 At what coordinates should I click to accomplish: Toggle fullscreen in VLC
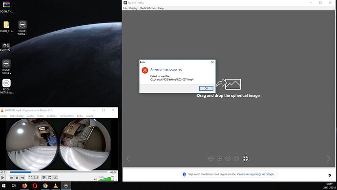point(30,178)
